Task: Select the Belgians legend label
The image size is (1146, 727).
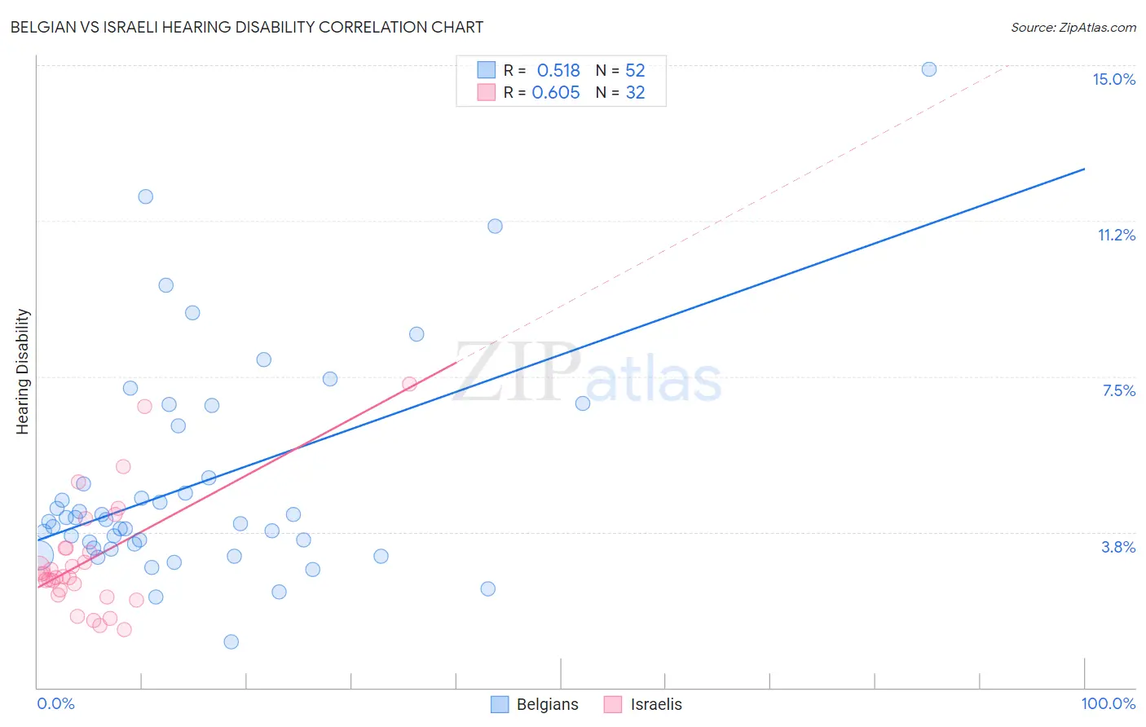Action: (547, 704)
